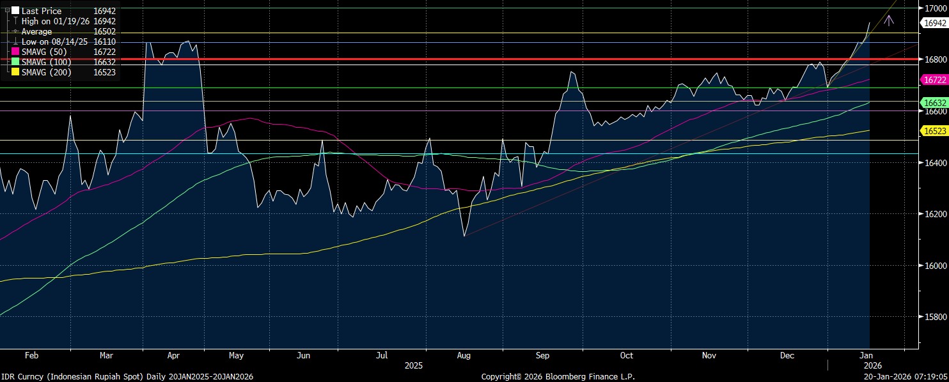Click the purple up arrow annotation
The image size is (949, 382).
[888, 20]
